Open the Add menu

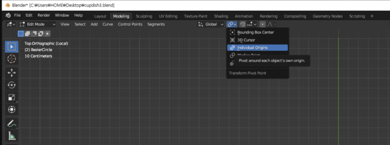click(94, 24)
